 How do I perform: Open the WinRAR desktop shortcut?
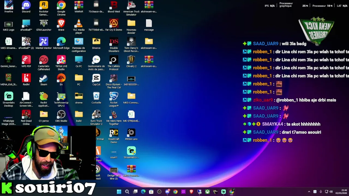[x=79, y=7]
